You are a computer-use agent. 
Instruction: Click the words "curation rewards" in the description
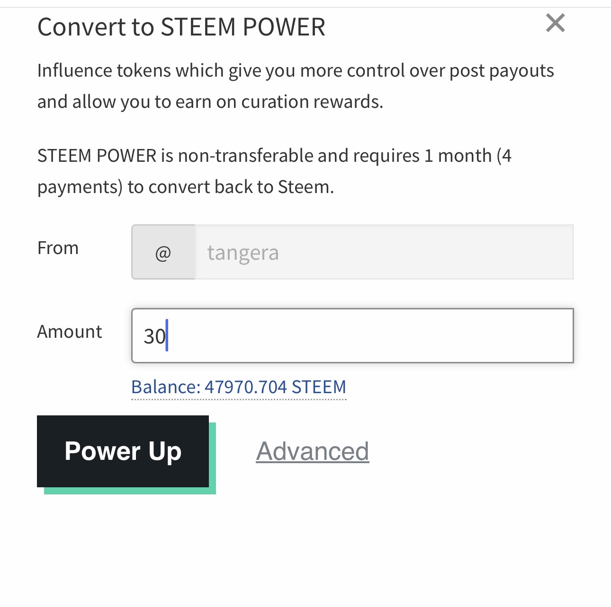(x=311, y=102)
